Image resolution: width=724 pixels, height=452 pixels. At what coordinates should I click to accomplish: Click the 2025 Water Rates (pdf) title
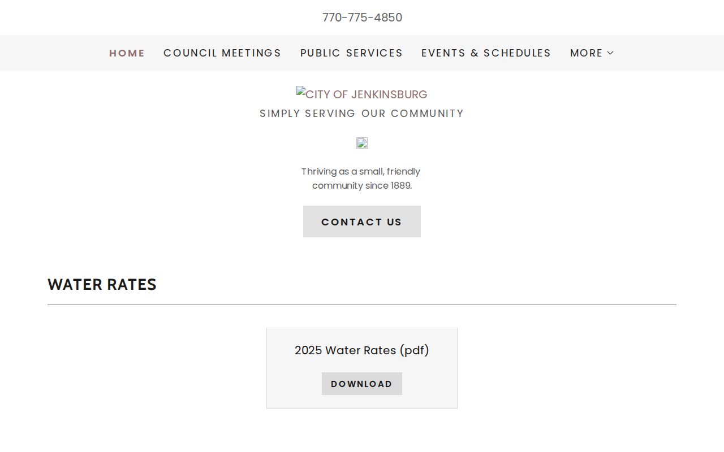coord(362,350)
